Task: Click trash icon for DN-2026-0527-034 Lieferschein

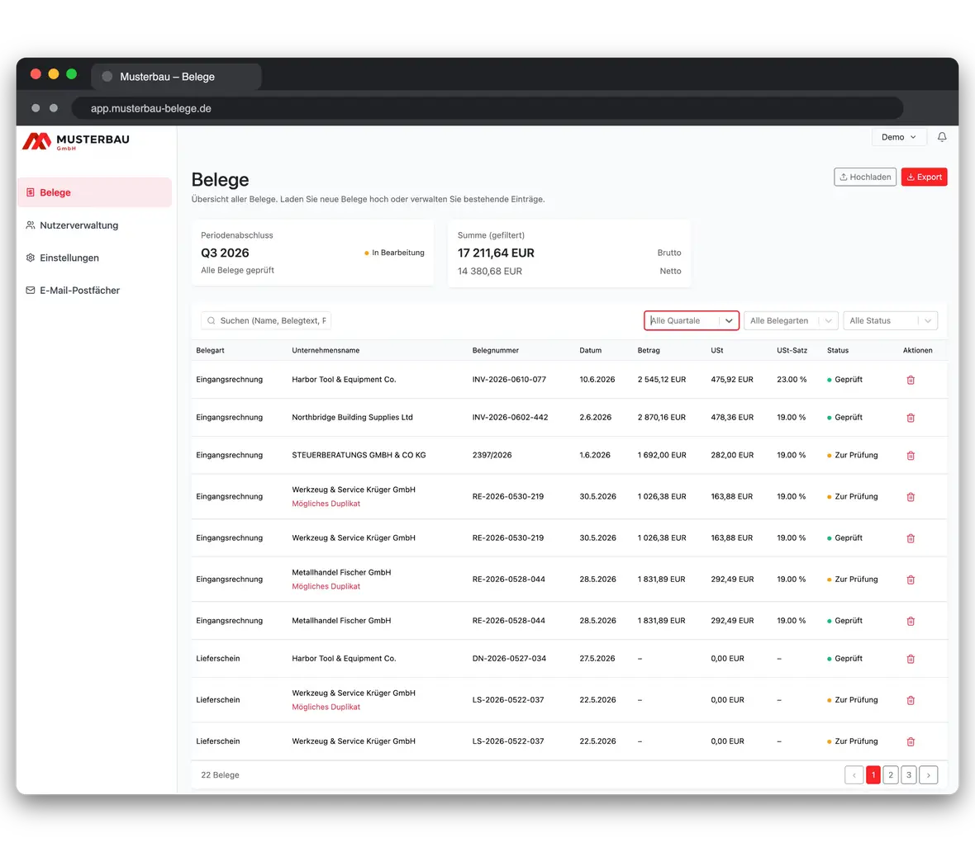Action: (x=911, y=659)
